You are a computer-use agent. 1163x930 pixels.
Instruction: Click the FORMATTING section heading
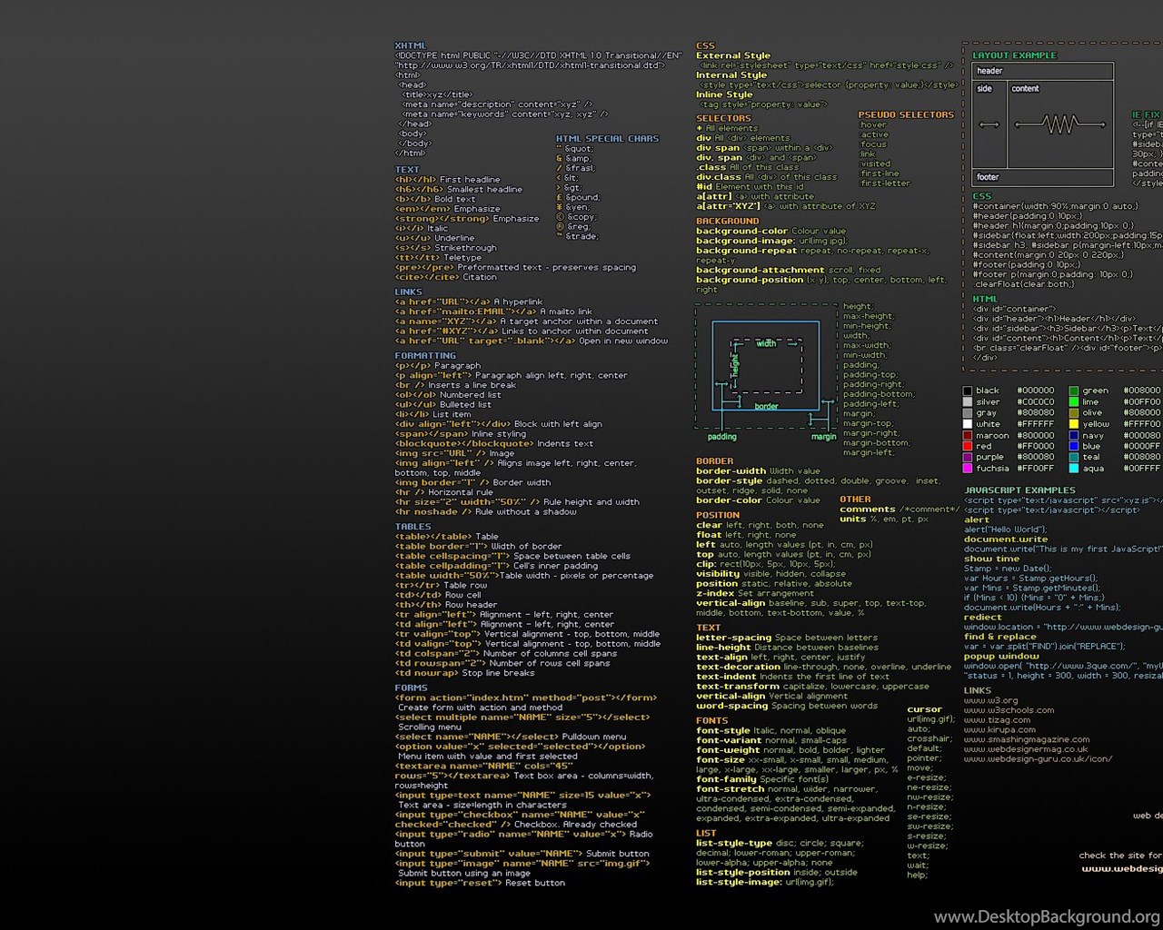(x=425, y=356)
